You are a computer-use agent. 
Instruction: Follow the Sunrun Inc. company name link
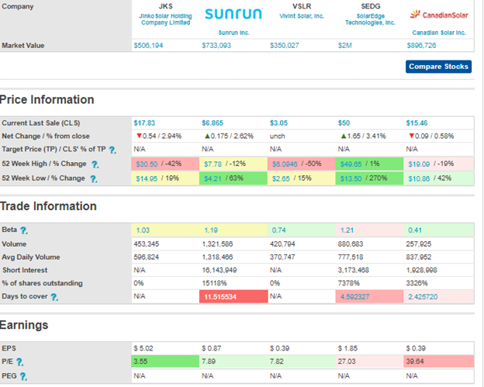(233, 33)
